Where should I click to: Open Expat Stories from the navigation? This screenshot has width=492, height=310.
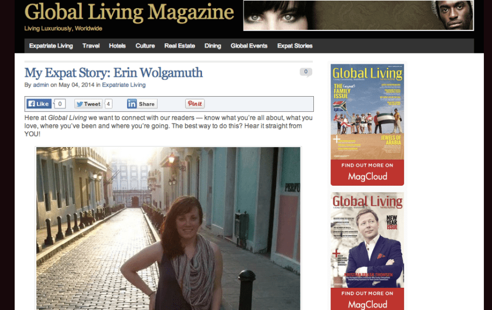pyautogui.click(x=295, y=46)
